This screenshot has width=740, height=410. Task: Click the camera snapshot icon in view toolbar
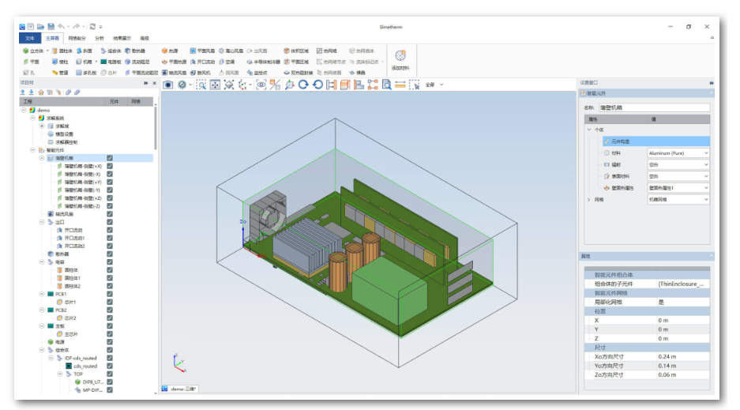click(168, 85)
